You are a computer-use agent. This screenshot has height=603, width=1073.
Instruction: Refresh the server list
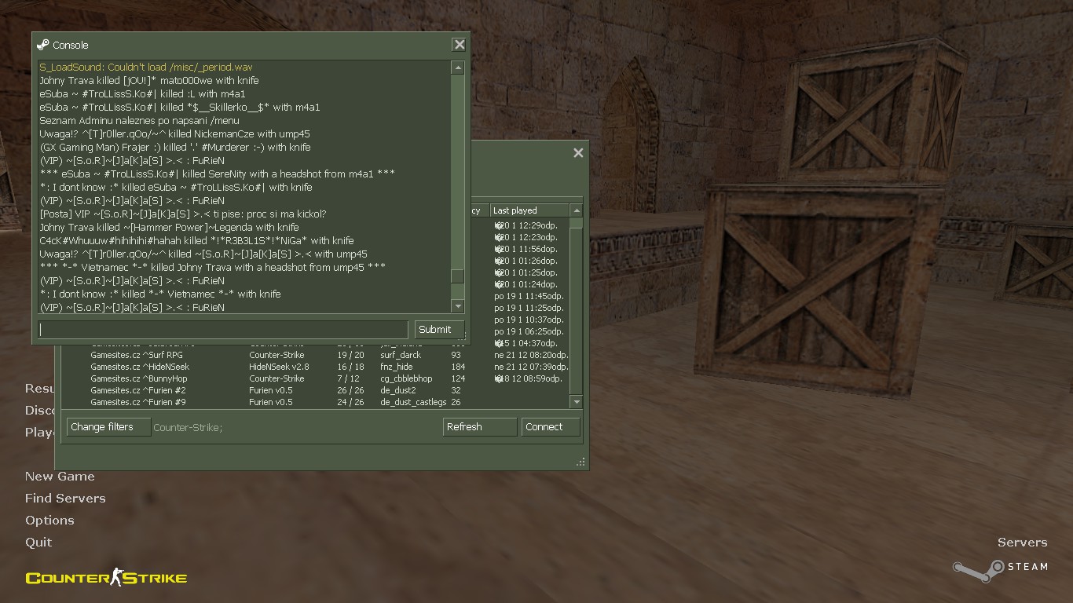tap(480, 427)
